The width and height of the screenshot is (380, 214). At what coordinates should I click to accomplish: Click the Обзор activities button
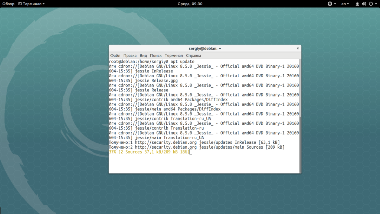(8, 4)
